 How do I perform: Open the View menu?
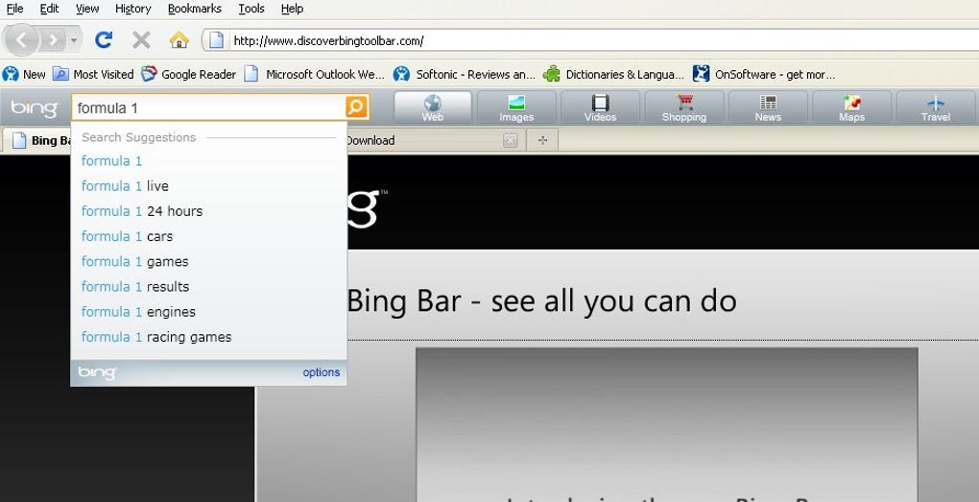(87, 9)
